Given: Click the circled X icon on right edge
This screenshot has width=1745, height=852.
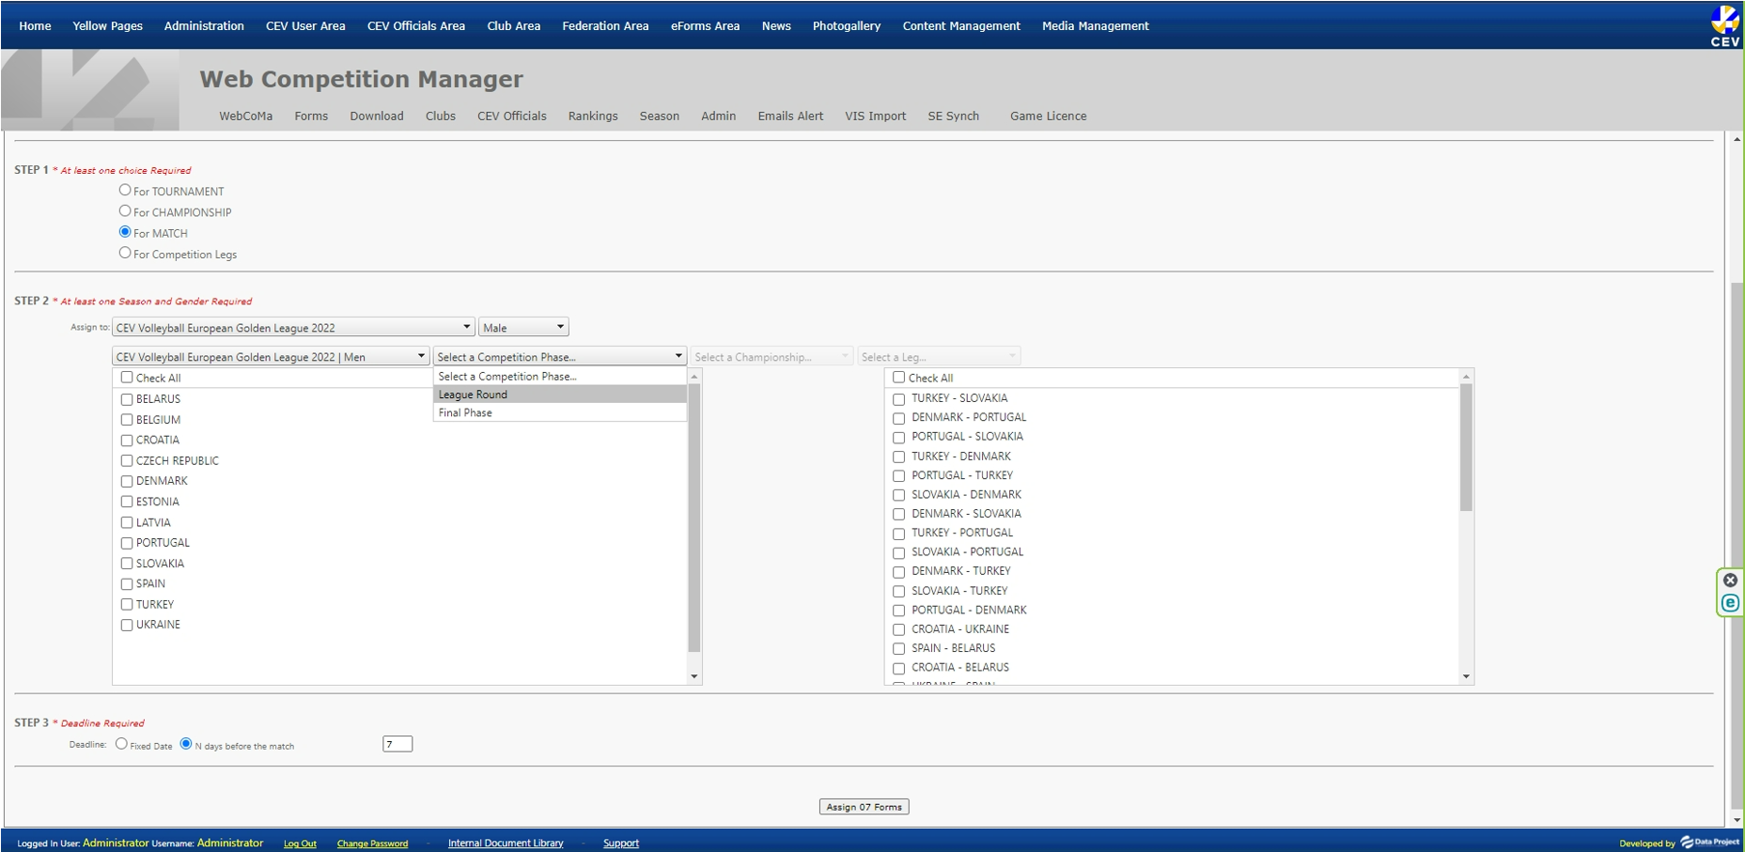Looking at the screenshot, I should coord(1730,581).
